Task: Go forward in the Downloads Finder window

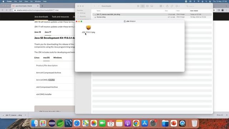Action: [x=99, y=6]
